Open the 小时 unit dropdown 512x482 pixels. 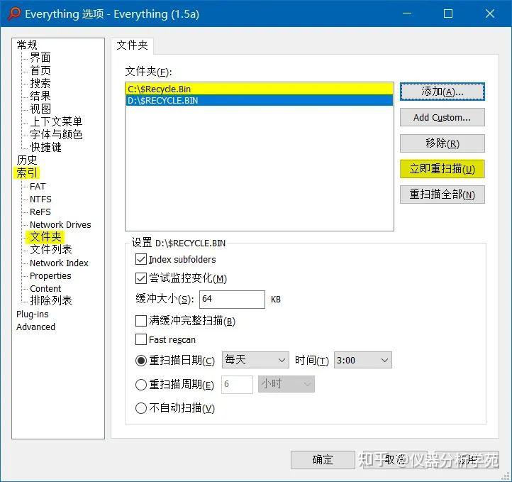pos(286,384)
